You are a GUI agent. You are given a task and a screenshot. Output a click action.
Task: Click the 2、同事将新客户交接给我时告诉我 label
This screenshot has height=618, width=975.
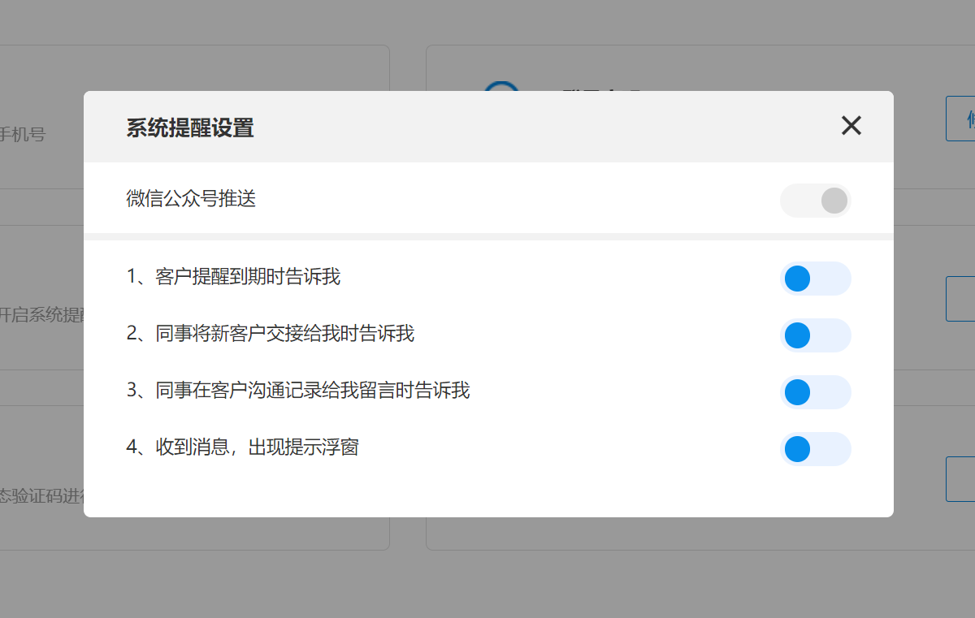270,334
